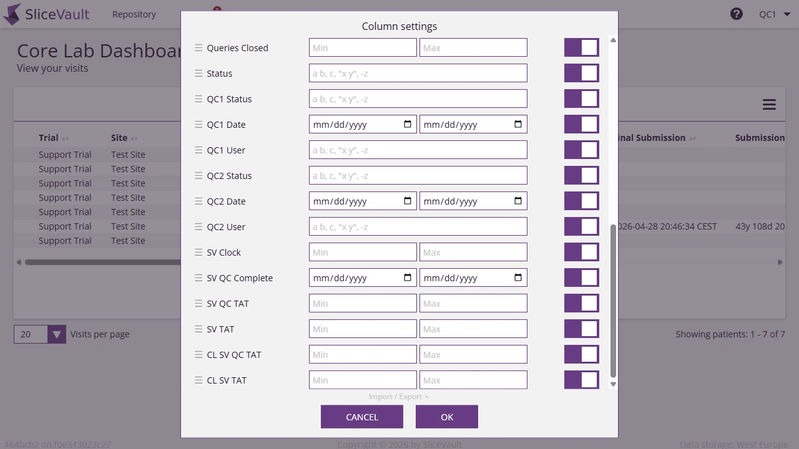The height and width of the screenshot is (449, 799).
Task: Click the drag handle beside CL SV TAT
Action: (198, 380)
